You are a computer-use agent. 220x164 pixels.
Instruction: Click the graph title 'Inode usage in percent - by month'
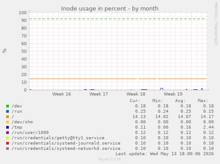110,8
